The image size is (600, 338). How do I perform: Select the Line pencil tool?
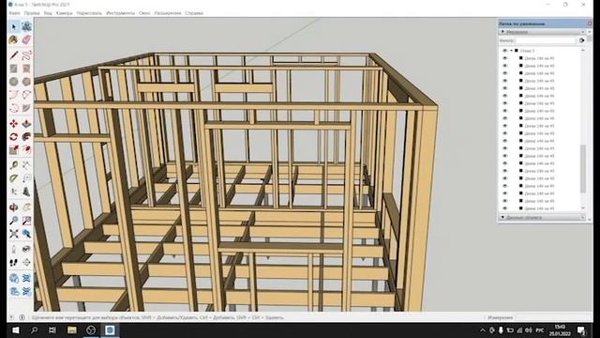[x=14, y=55]
